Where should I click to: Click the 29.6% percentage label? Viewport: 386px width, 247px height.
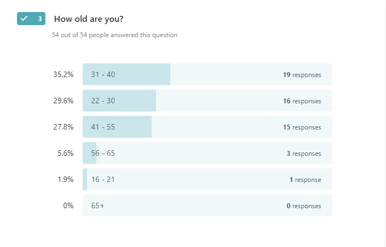click(63, 101)
